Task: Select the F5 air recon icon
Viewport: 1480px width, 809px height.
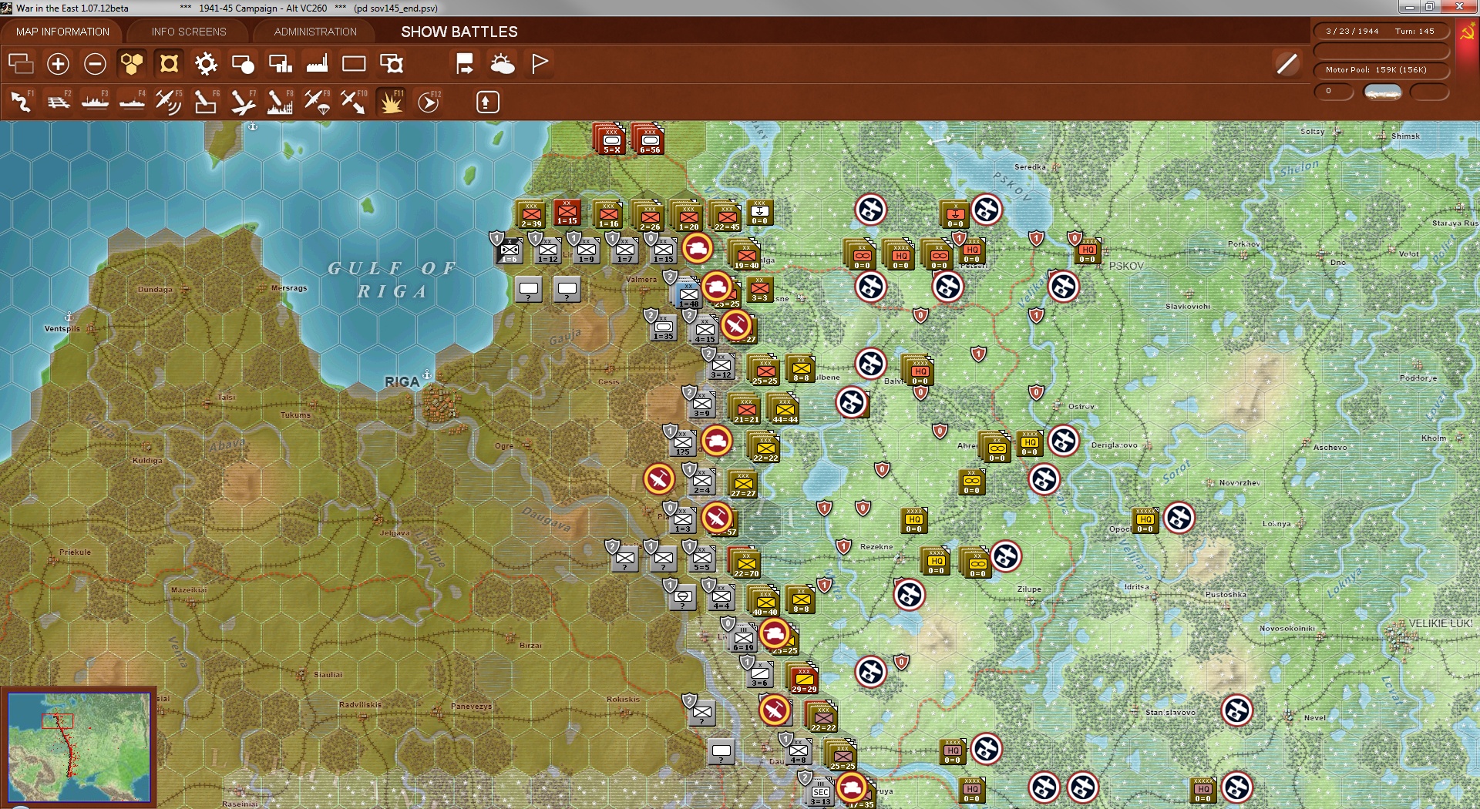Action: coord(169,102)
